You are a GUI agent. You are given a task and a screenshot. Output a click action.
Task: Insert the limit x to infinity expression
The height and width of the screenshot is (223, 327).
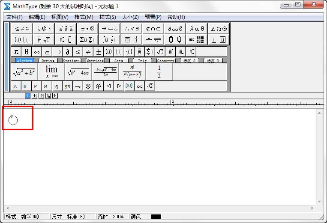(51, 71)
